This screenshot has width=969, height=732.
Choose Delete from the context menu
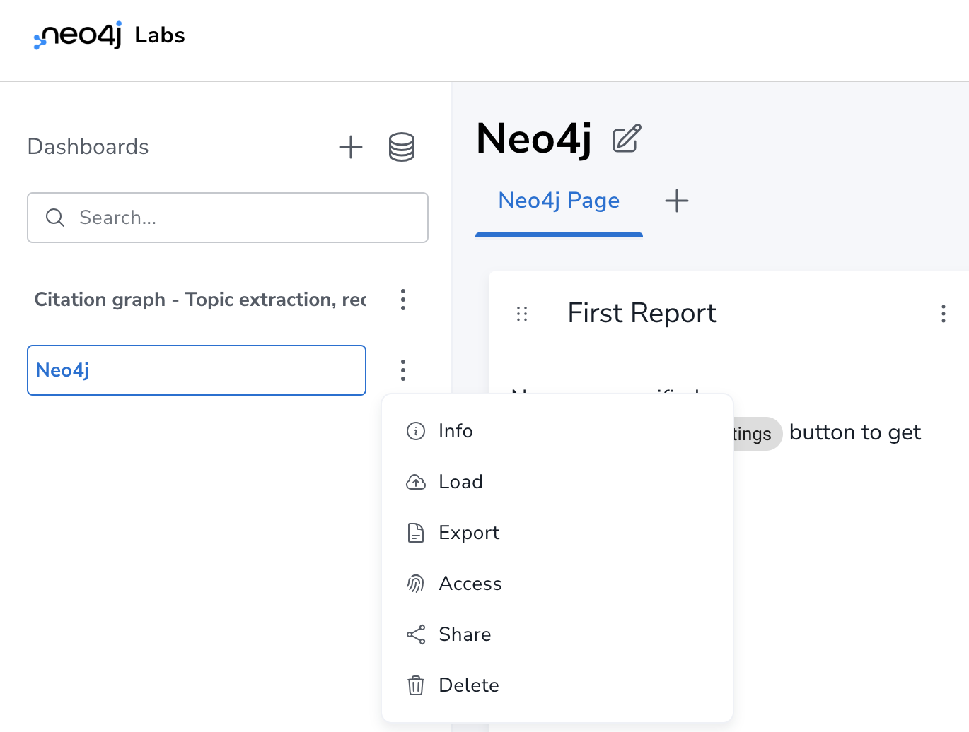click(x=557, y=685)
